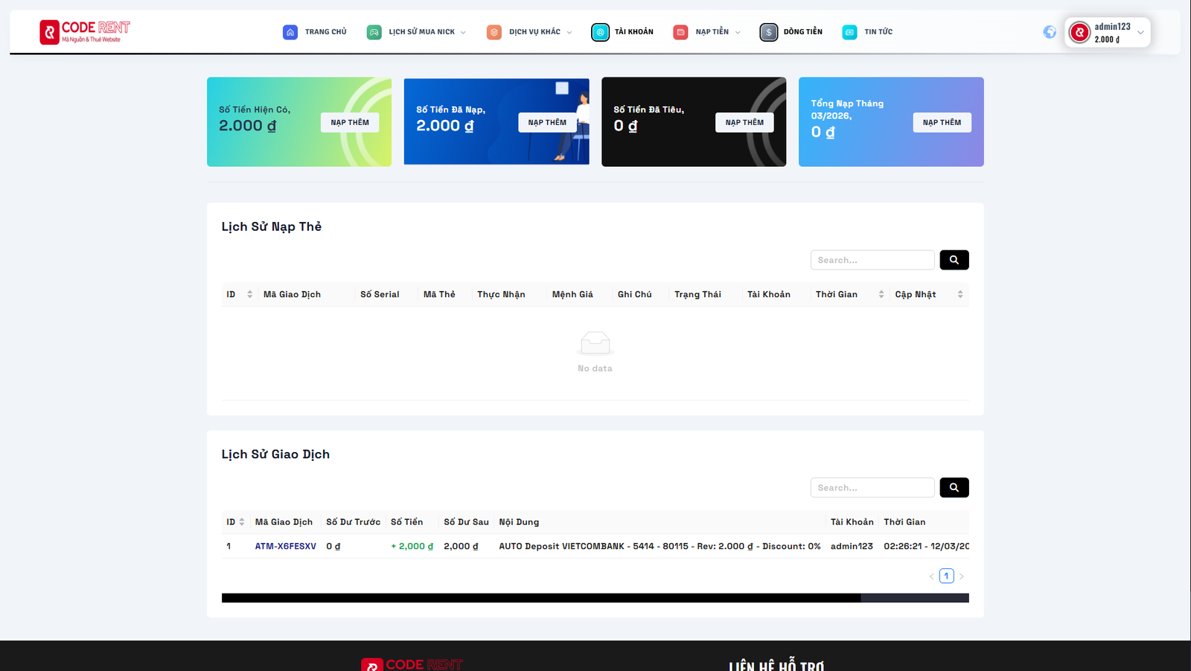Click the CODE RENT logo
This screenshot has width=1191, height=671.
coord(84,31)
